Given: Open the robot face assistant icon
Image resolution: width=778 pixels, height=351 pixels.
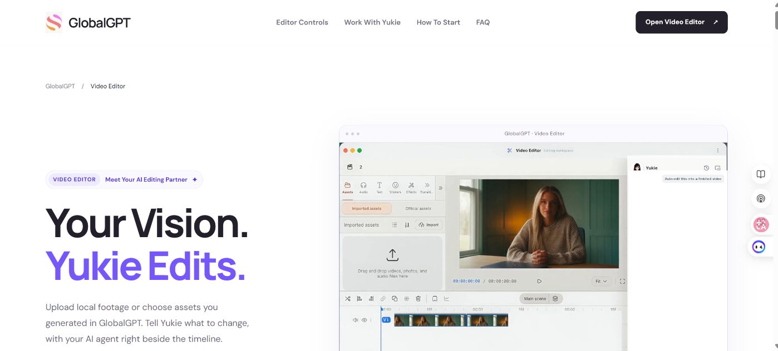Looking at the screenshot, I should coord(759,247).
